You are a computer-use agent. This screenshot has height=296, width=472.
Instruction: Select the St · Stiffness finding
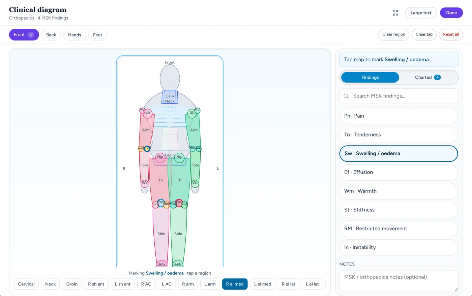pos(399,210)
